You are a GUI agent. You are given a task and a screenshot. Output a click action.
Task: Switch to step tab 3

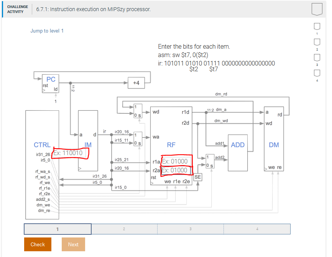click(191, 229)
